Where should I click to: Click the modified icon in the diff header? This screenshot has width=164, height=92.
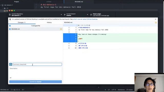(156, 23)
